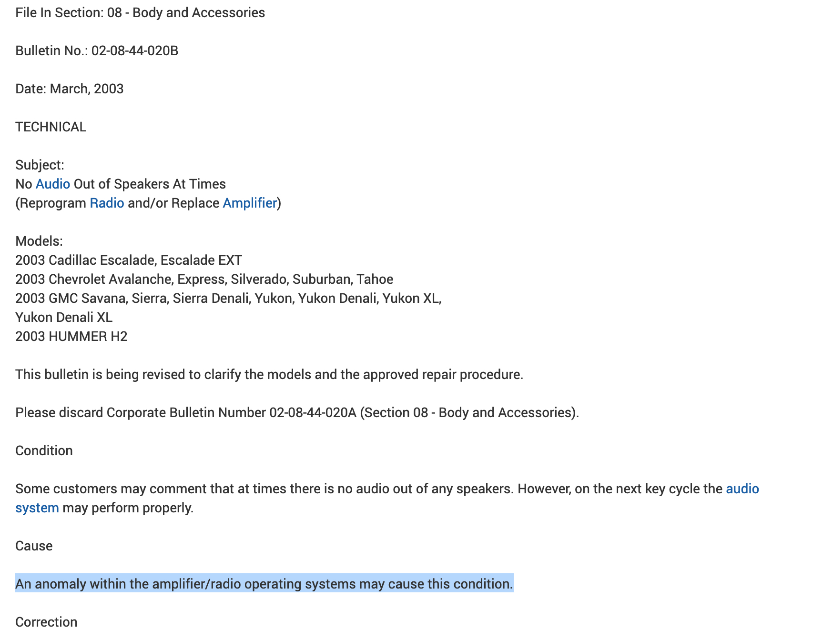Open the Audio link in the subject
813x639 pixels.
click(53, 184)
